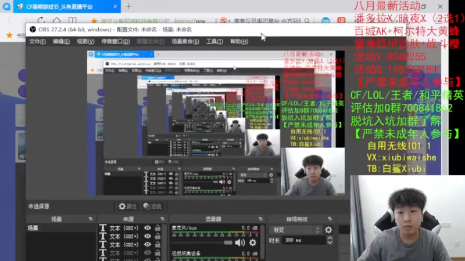
Task: Click the OBS logo in title bar
Action: coord(33,30)
